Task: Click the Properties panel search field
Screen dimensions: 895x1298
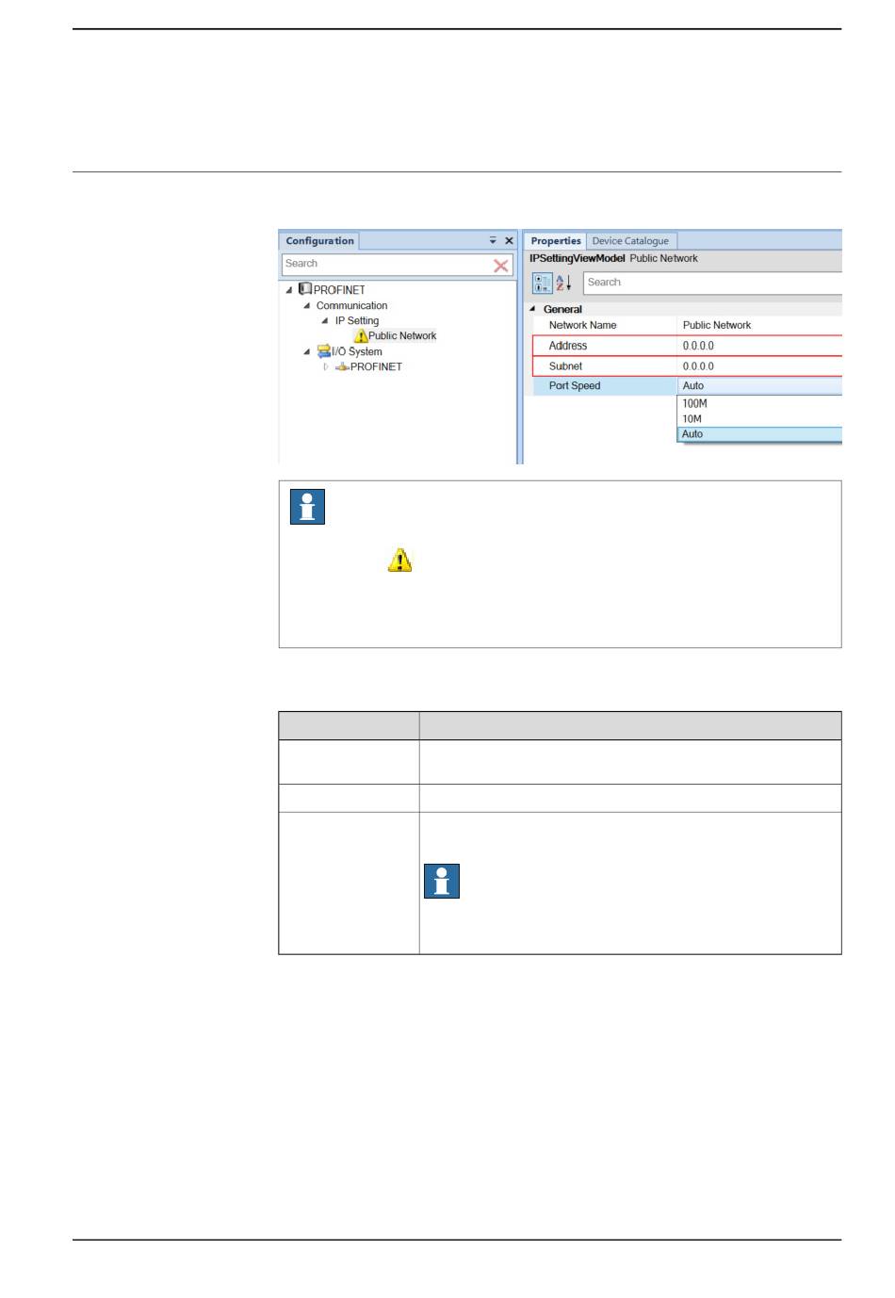Action: click(x=712, y=283)
